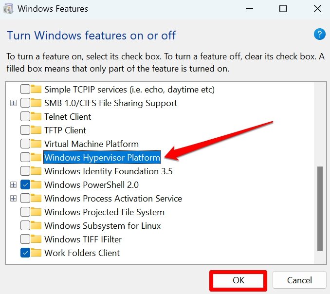330x294 pixels.
Task: Enable the Windows Hypervisor Platform checkbox
Action: (25, 158)
